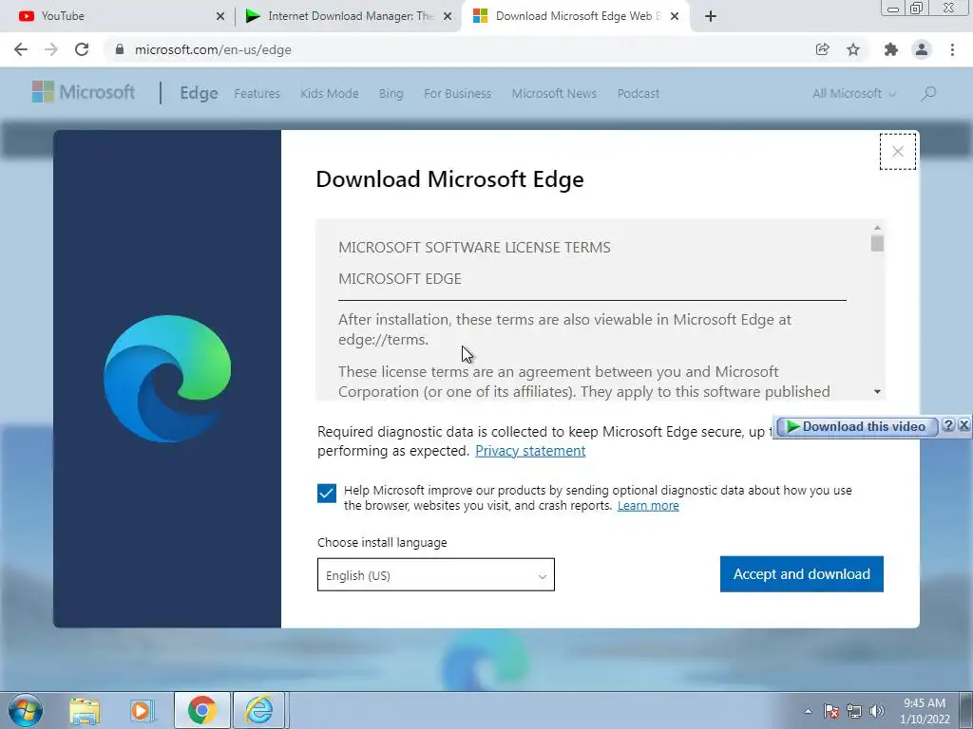Click the site search magnifier icon
The height and width of the screenshot is (729, 973).
point(928,94)
